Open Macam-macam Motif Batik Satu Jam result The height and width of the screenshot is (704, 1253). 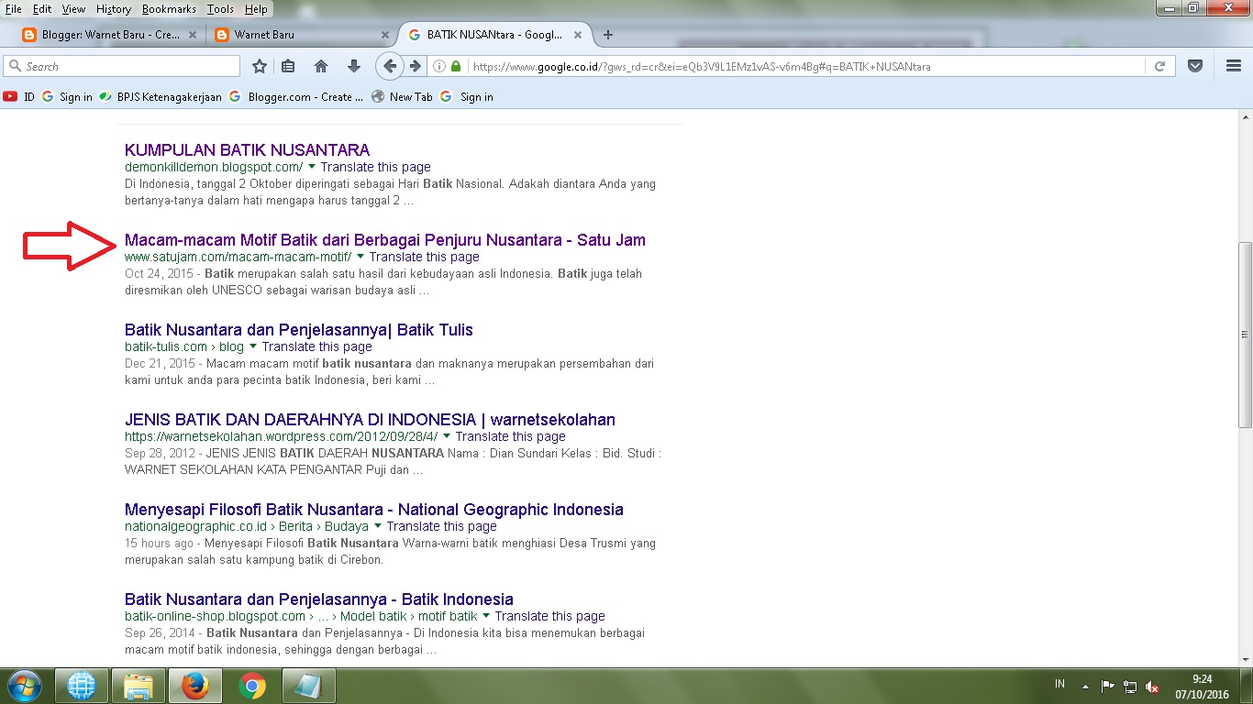[x=385, y=239]
